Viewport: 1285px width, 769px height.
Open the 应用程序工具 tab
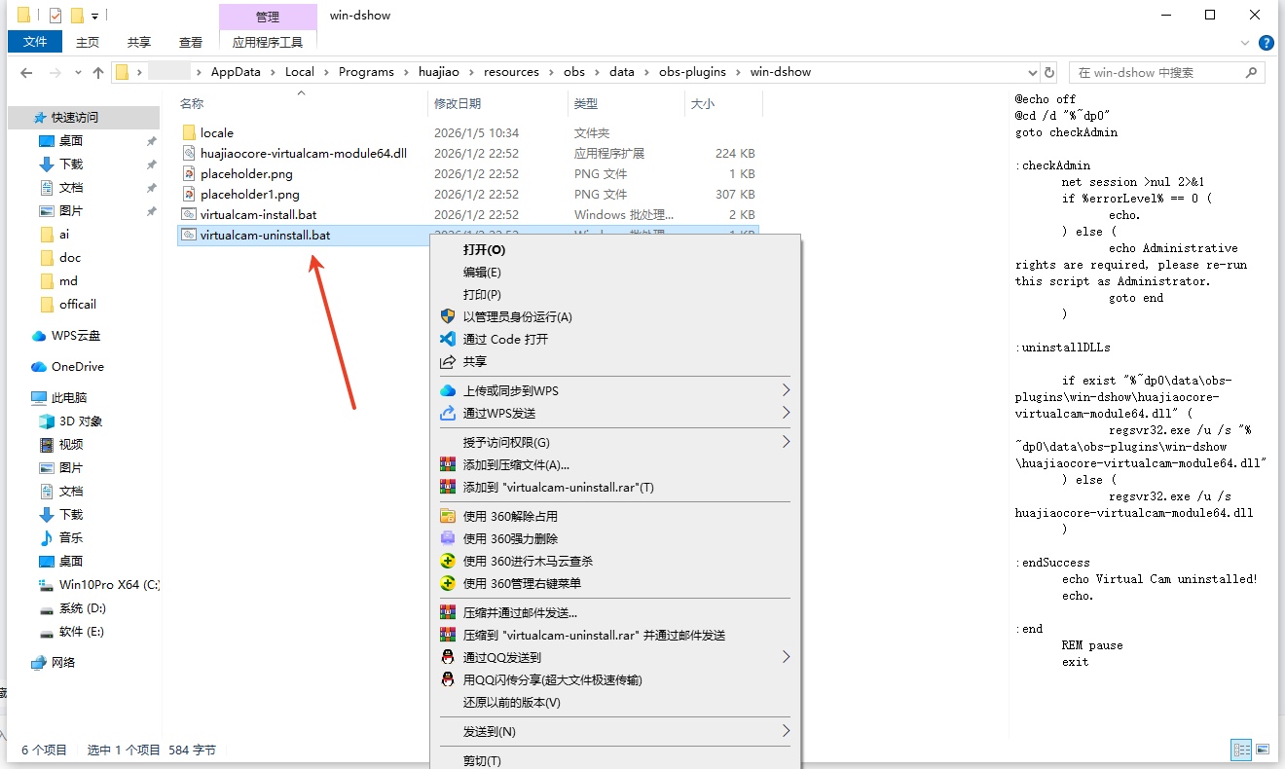tap(268, 42)
